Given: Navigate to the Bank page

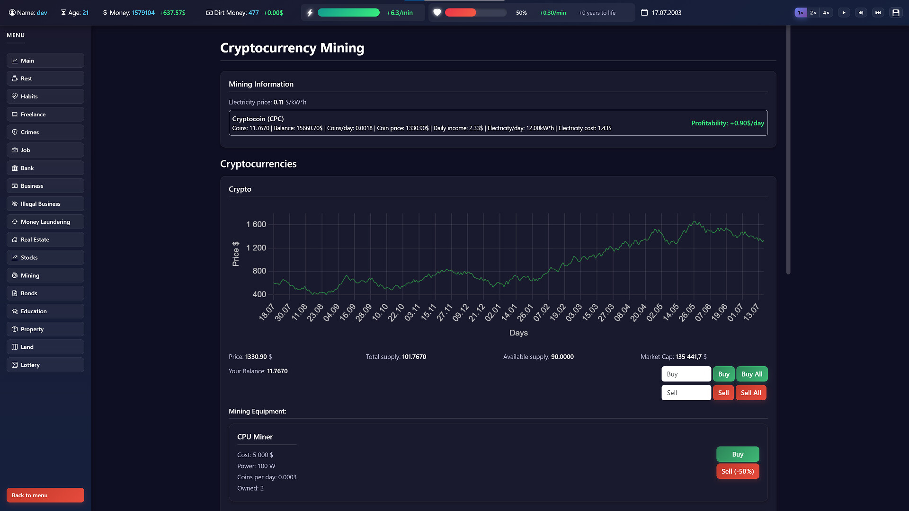Looking at the screenshot, I should [x=45, y=168].
